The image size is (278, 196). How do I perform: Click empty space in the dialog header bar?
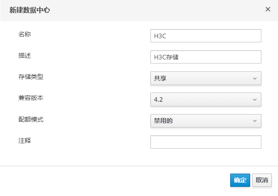[158, 10]
